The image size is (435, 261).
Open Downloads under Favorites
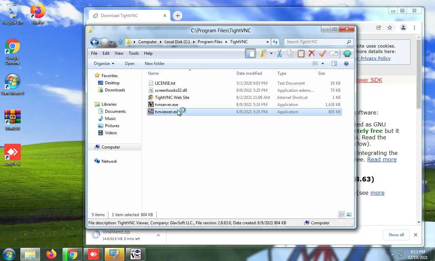(111, 90)
